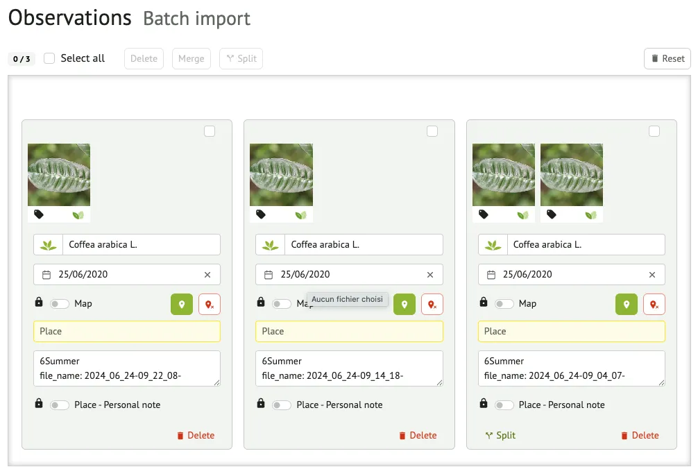Screen dimensions: 698x476
Task: Click tag icon under first card's photo
Action: (39, 214)
